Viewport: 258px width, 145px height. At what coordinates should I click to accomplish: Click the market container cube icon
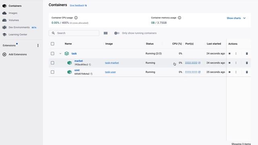(x=70, y=63)
